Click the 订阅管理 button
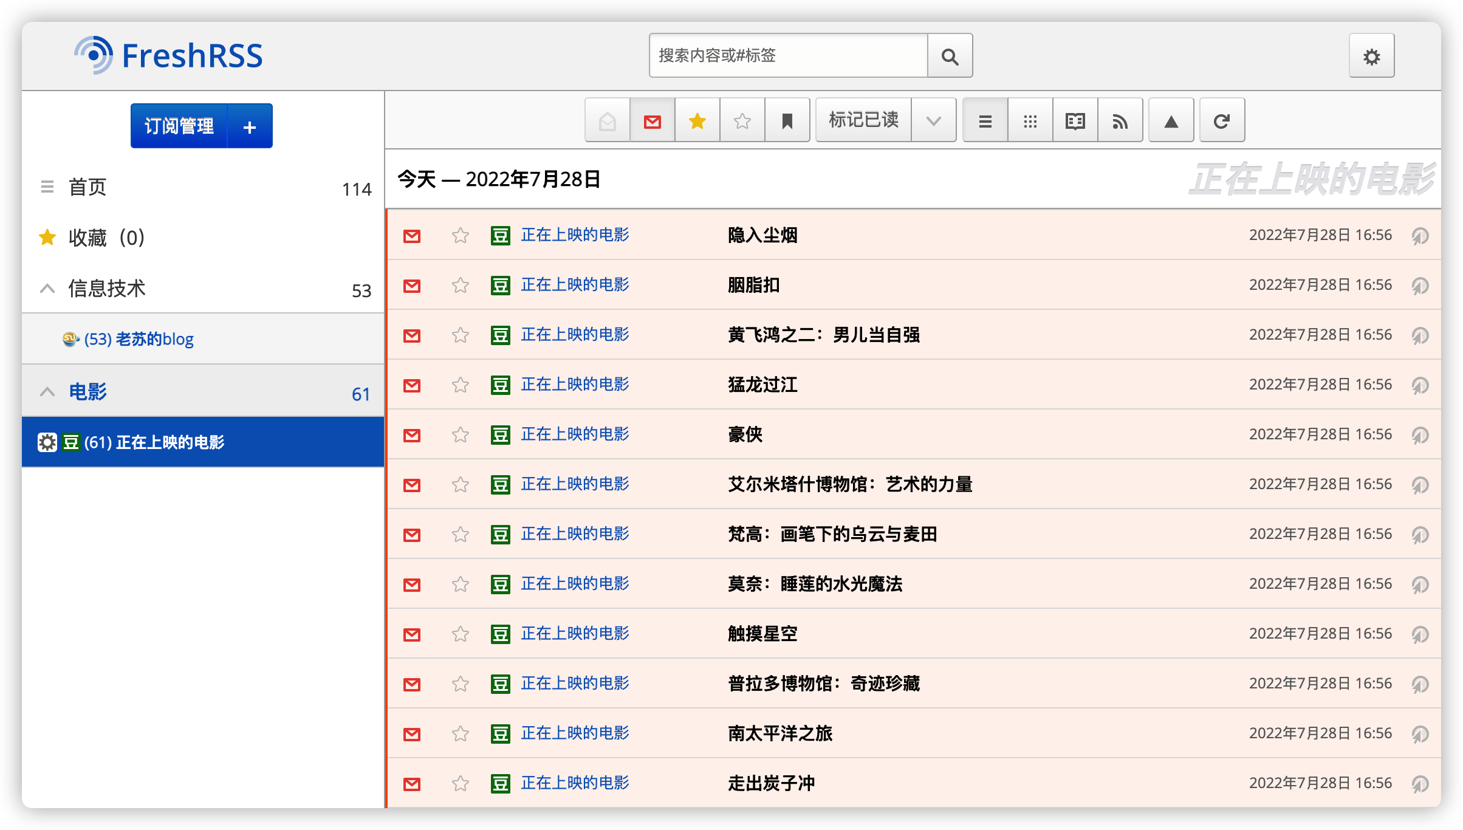This screenshot has width=1463, height=830. [x=179, y=126]
